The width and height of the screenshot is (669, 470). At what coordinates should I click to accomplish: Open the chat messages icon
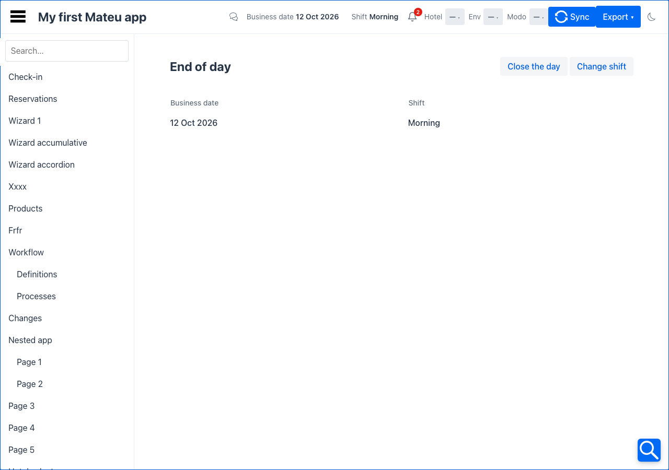tap(234, 17)
